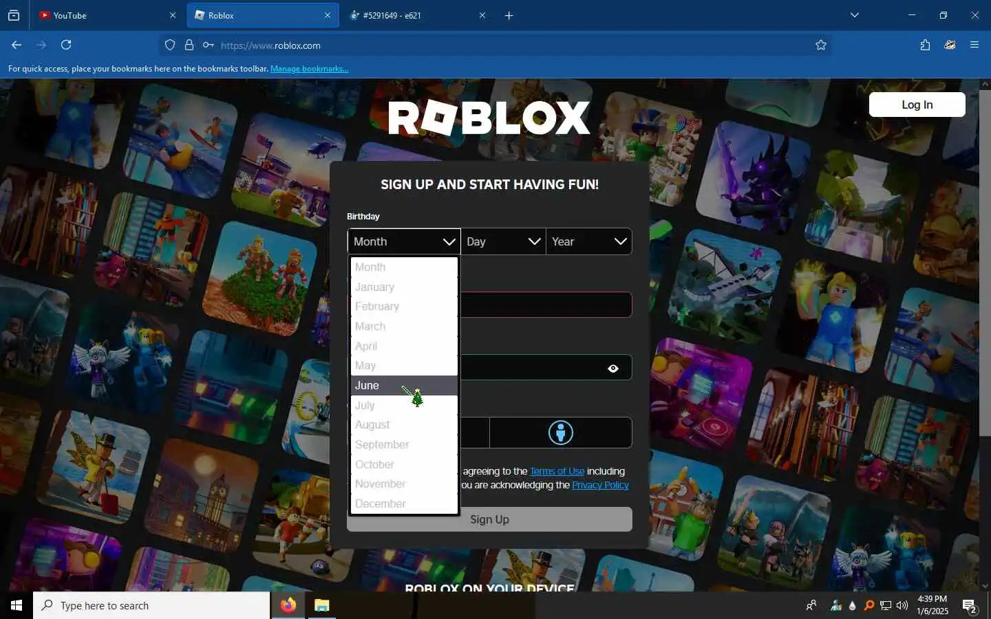Select April from month list

click(404, 346)
